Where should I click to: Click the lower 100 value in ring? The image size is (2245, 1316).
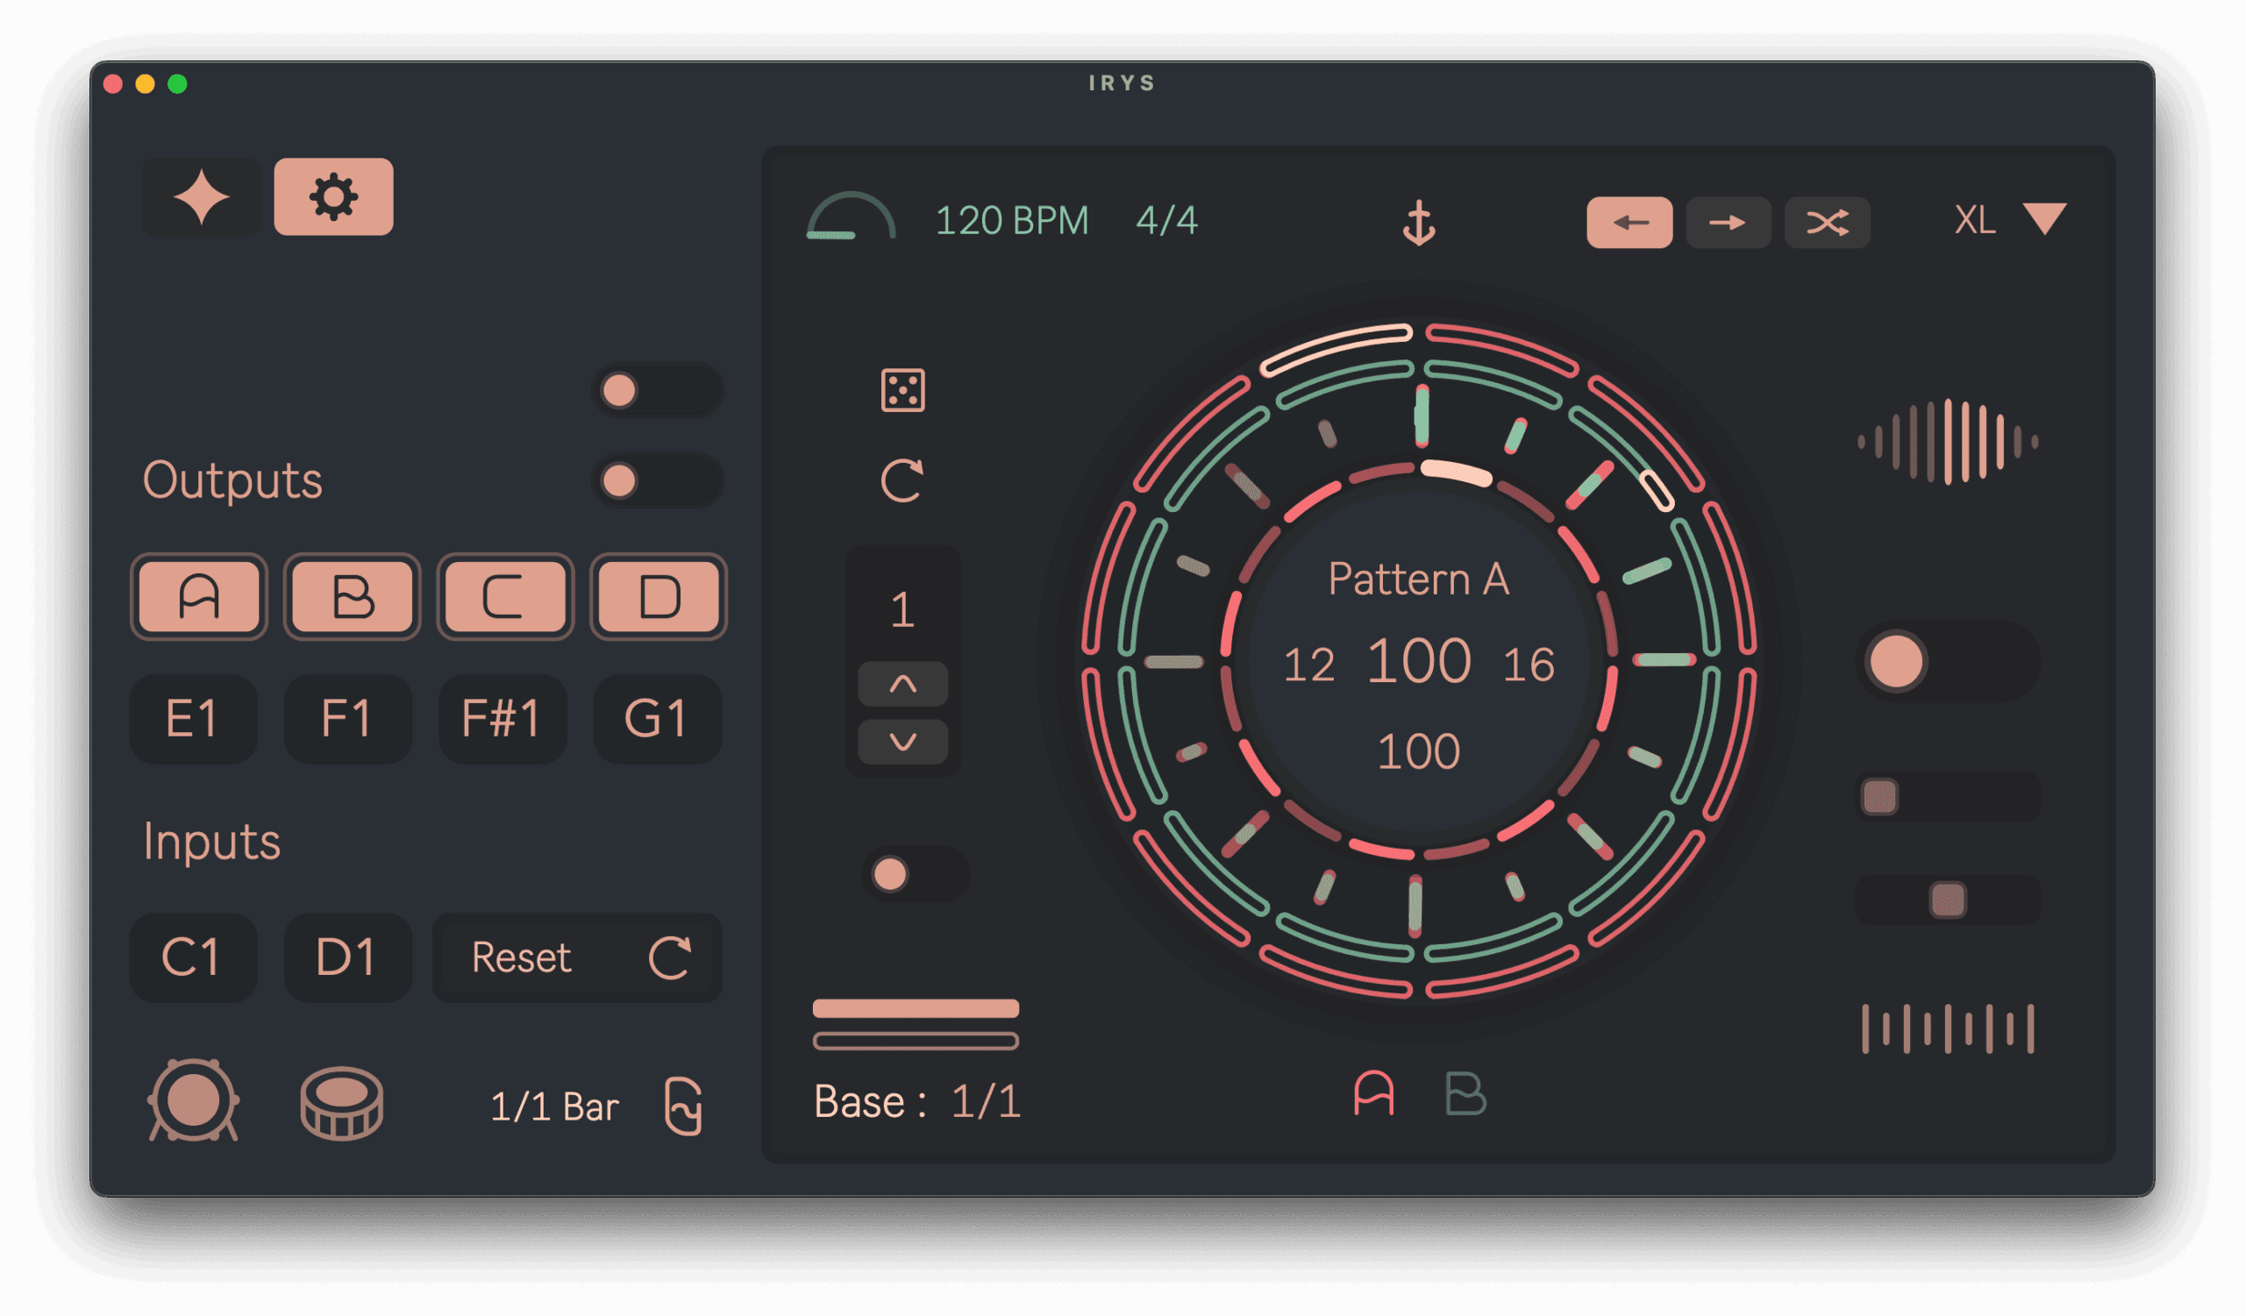[x=1418, y=751]
